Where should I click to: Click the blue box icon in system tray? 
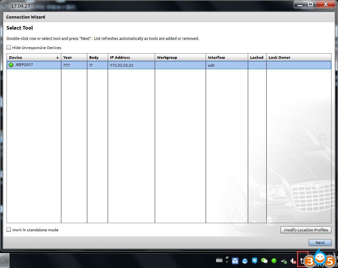tap(235, 261)
